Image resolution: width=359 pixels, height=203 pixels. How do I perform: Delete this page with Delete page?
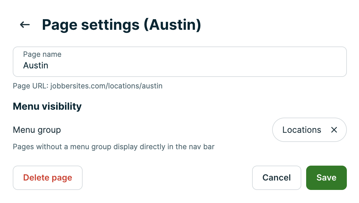[48, 178]
